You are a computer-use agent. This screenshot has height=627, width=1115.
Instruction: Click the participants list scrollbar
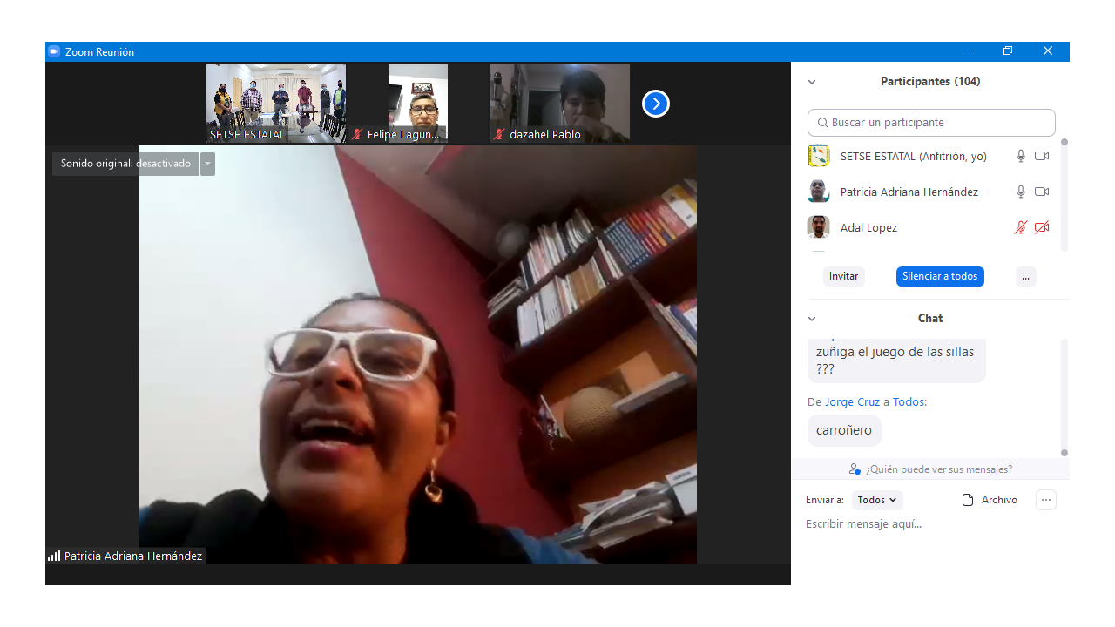1064,195
